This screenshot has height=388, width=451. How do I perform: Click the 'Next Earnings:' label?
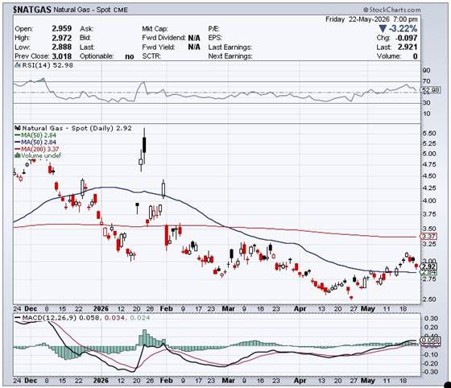pos(230,56)
